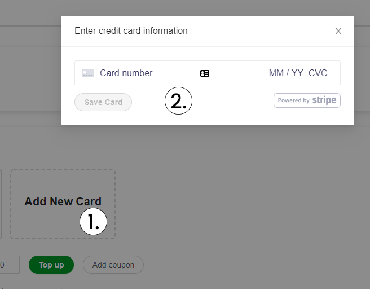Image resolution: width=370 pixels, height=289 pixels.
Task: Click the "Enter credit card information" heading
Action: 131,31
